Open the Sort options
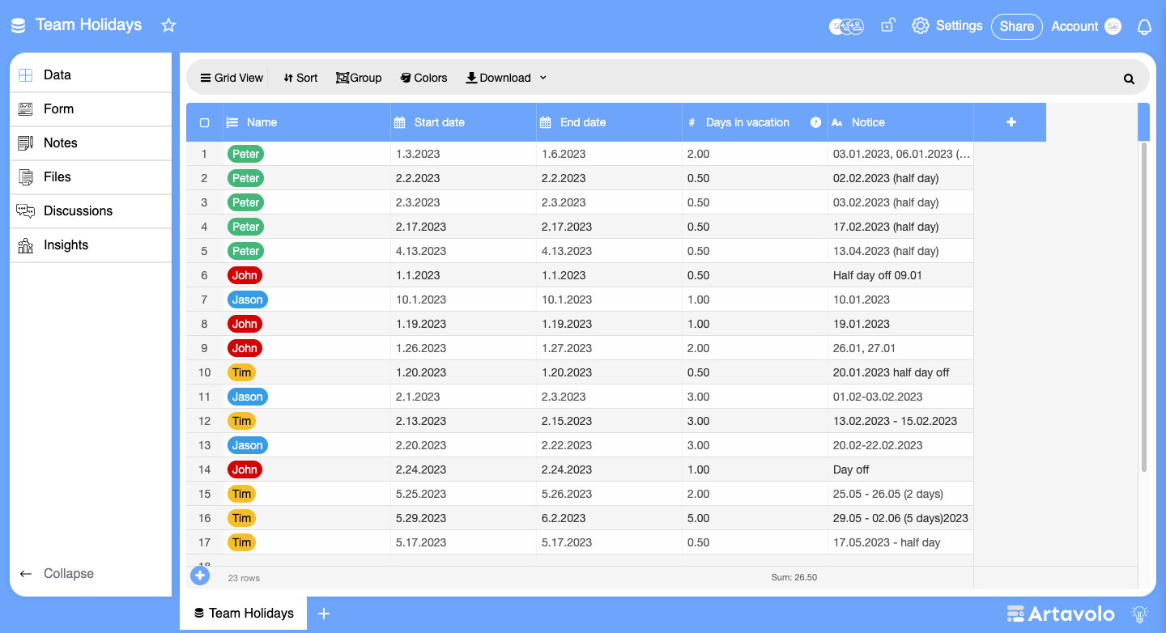This screenshot has width=1166, height=633. (300, 78)
